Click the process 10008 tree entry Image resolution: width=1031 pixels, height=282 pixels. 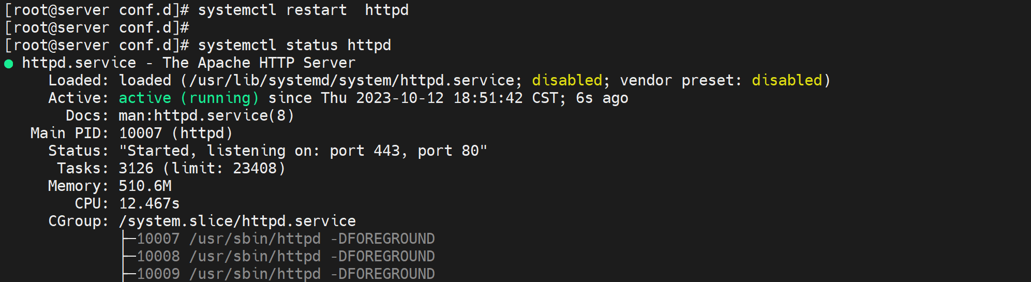point(285,257)
